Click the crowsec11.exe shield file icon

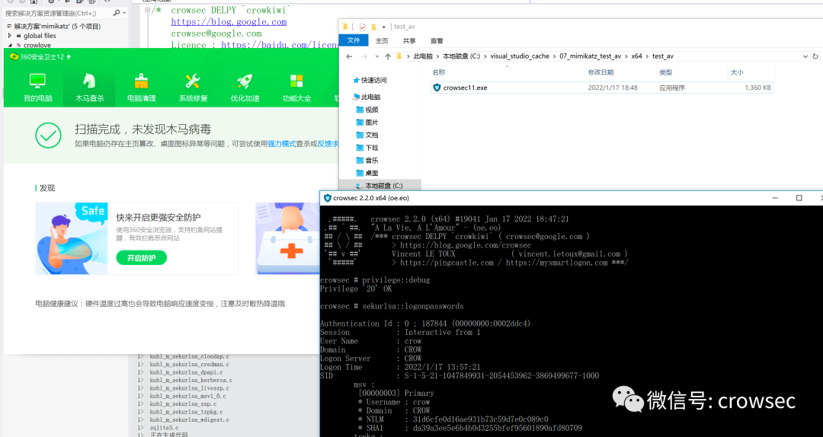coord(437,88)
